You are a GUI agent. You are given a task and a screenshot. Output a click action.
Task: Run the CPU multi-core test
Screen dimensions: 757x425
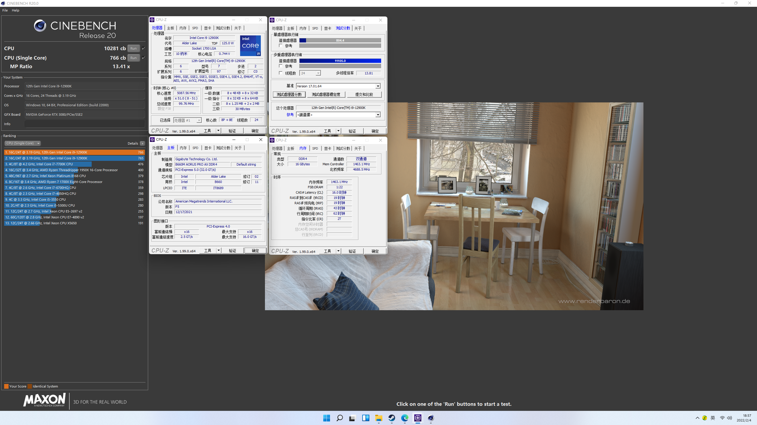click(x=133, y=48)
